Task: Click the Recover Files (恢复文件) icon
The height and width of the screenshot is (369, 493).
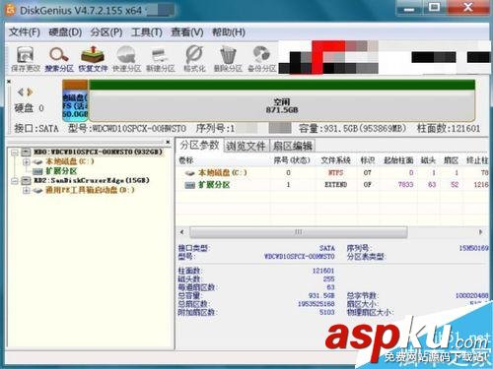Action: 93,59
